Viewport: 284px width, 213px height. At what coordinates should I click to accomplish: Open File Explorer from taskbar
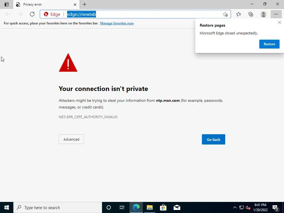[x=149, y=207]
